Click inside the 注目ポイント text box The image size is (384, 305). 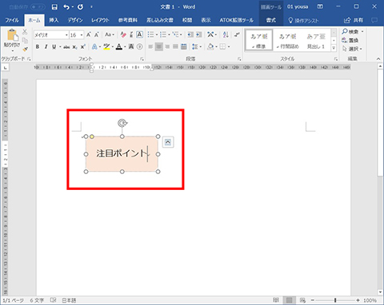coord(122,154)
